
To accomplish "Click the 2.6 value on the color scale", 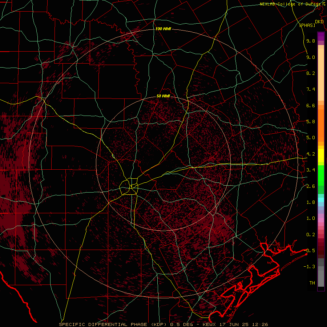I will pos(311,186).
